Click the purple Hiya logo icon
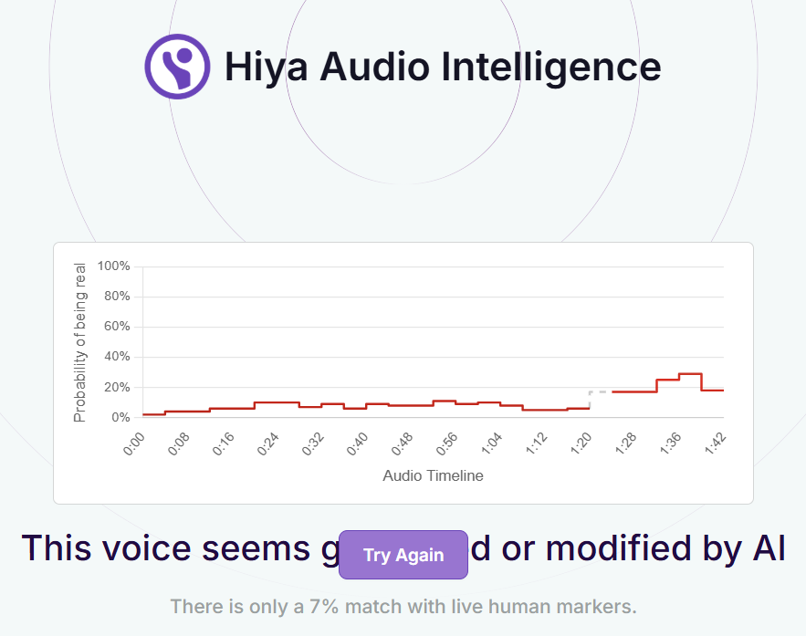This screenshot has height=636, width=806. pyautogui.click(x=177, y=67)
